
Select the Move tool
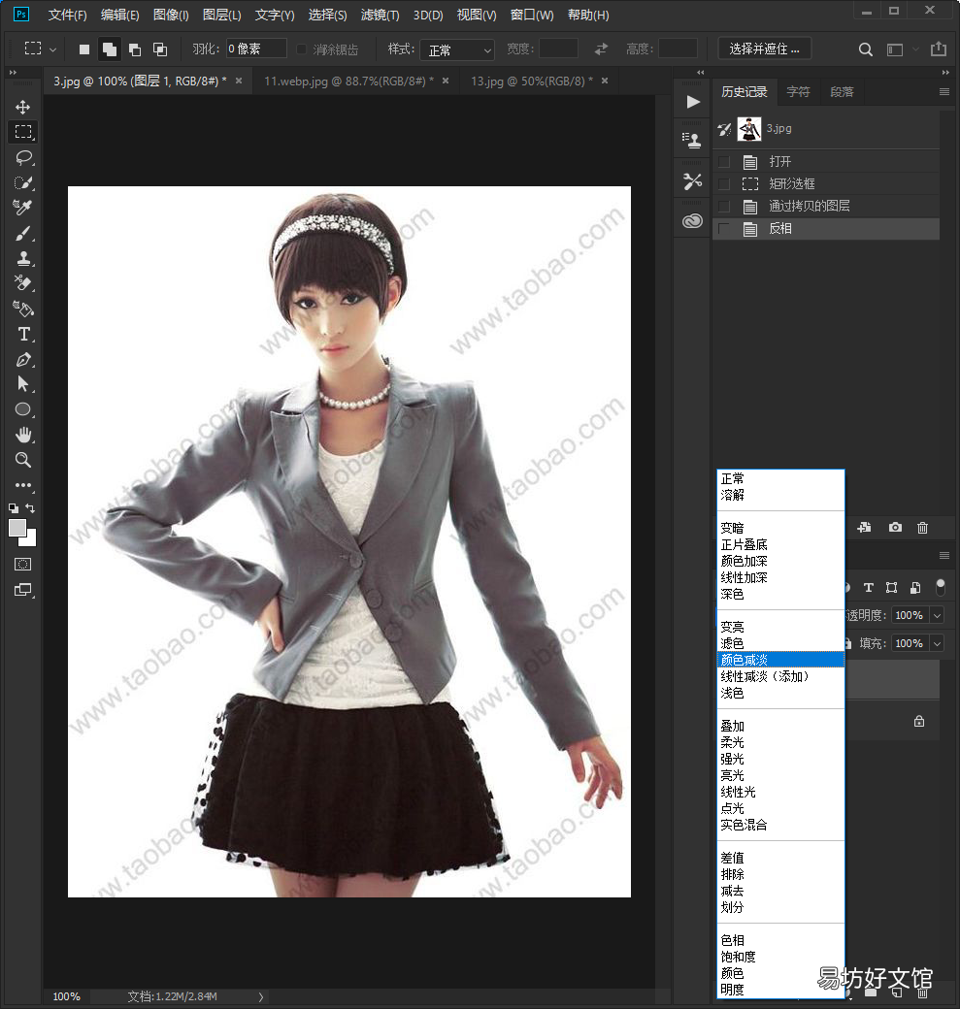click(x=23, y=107)
